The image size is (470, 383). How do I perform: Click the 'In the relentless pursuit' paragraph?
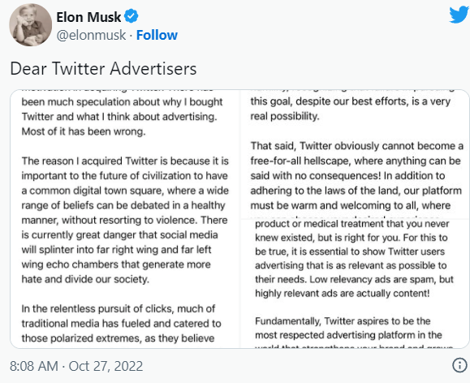tap(122, 324)
